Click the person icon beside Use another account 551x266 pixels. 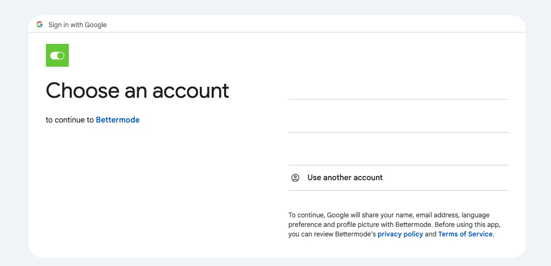295,178
